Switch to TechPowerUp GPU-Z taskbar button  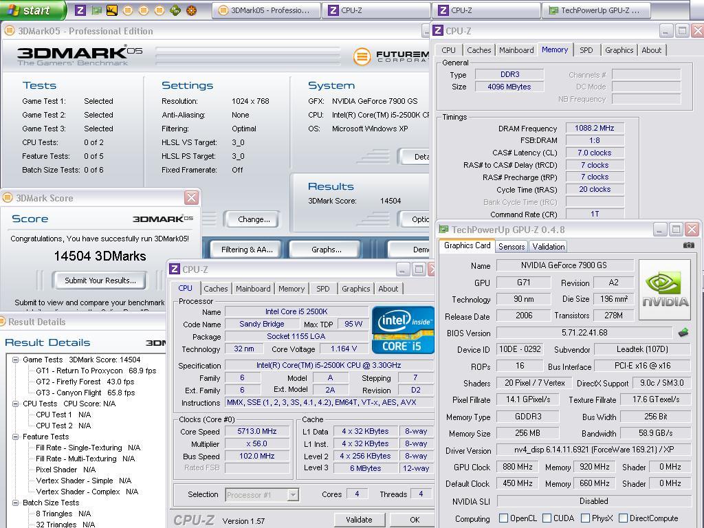(596, 10)
